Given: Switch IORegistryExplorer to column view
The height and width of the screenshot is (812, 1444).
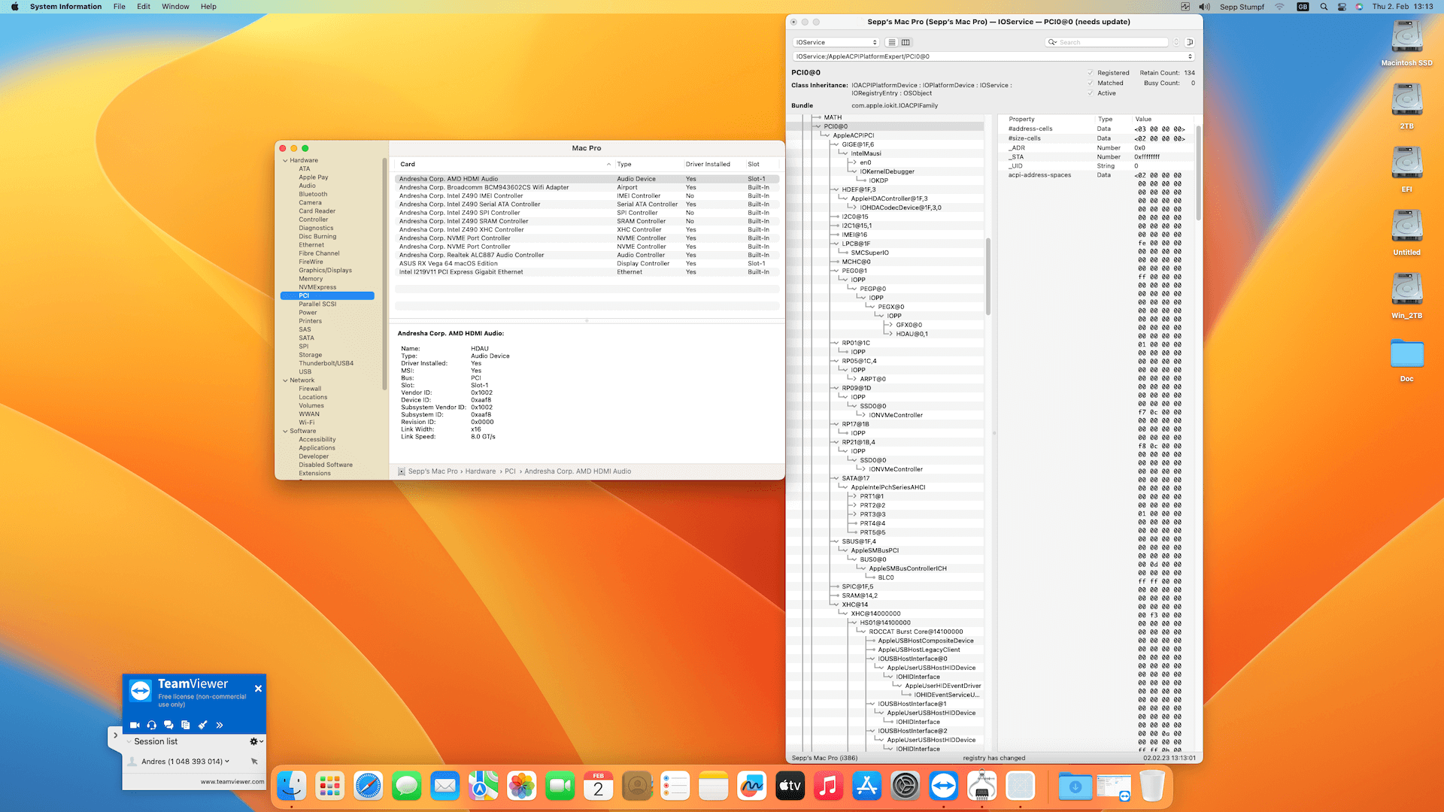Looking at the screenshot, I should [x=906, y=42].
